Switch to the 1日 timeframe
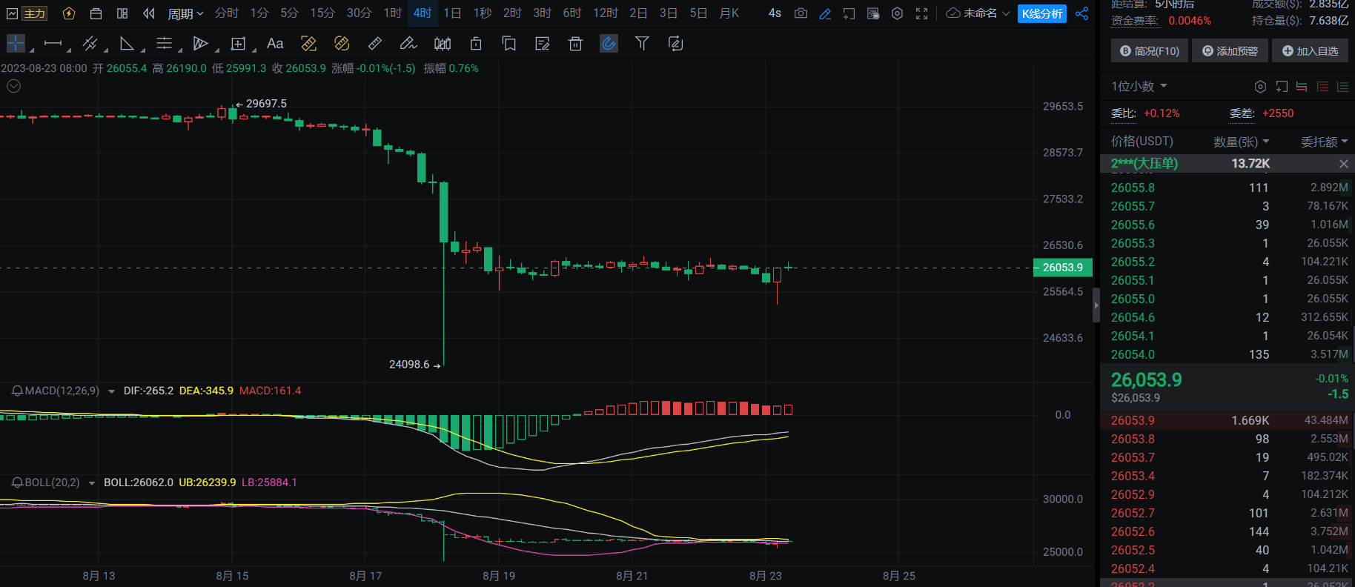 coord(452,13)
